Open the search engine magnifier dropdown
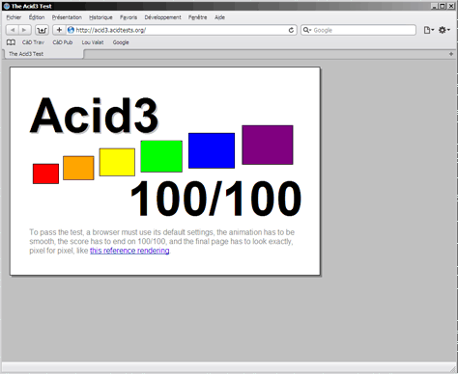The image size is (458, 374). pos(307,30)
